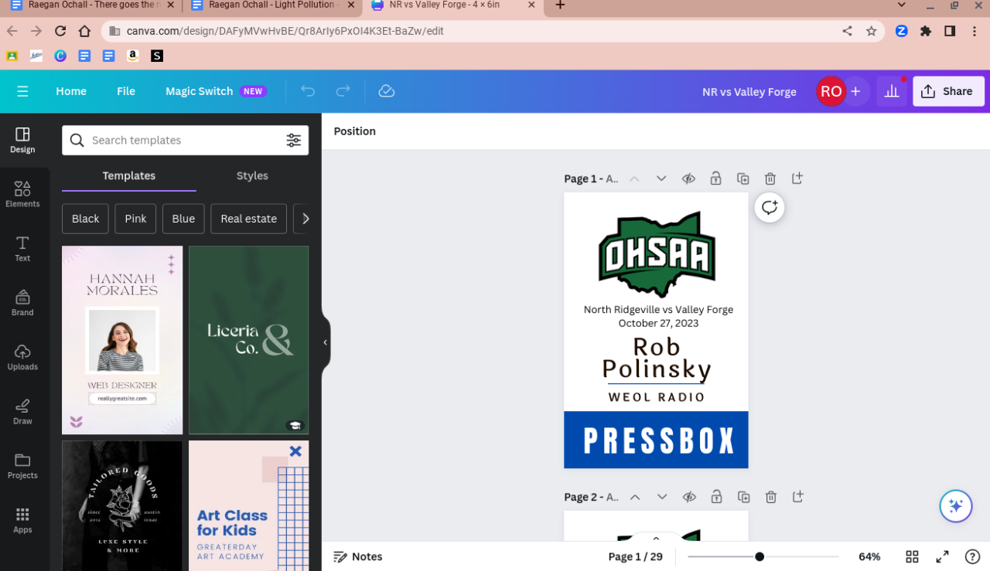The height and width of the screenshot is (571, 990).
Task: Add people with the plus icon beside RO
Action: [x=855, y=91]
